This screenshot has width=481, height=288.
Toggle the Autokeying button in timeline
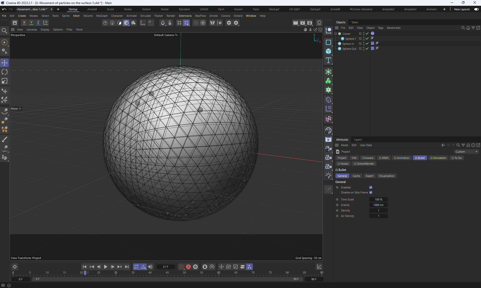[188, 267]
